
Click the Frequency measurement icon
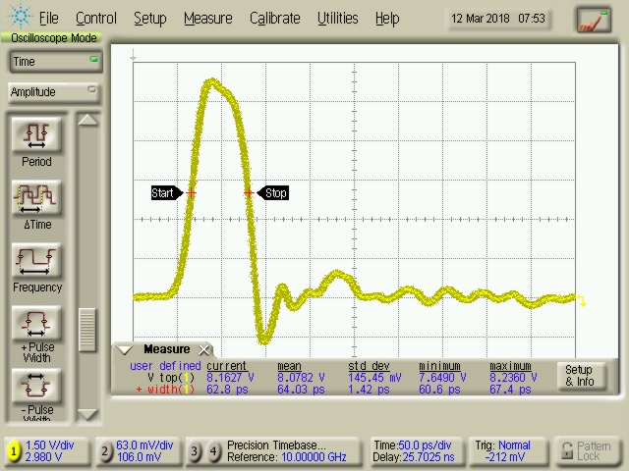pos(36,261)
